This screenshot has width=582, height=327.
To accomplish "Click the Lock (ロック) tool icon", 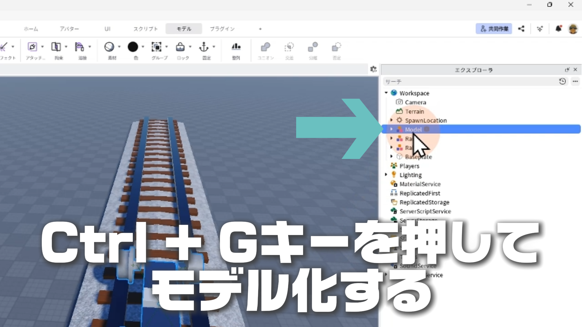I will [x=180, y=47].
